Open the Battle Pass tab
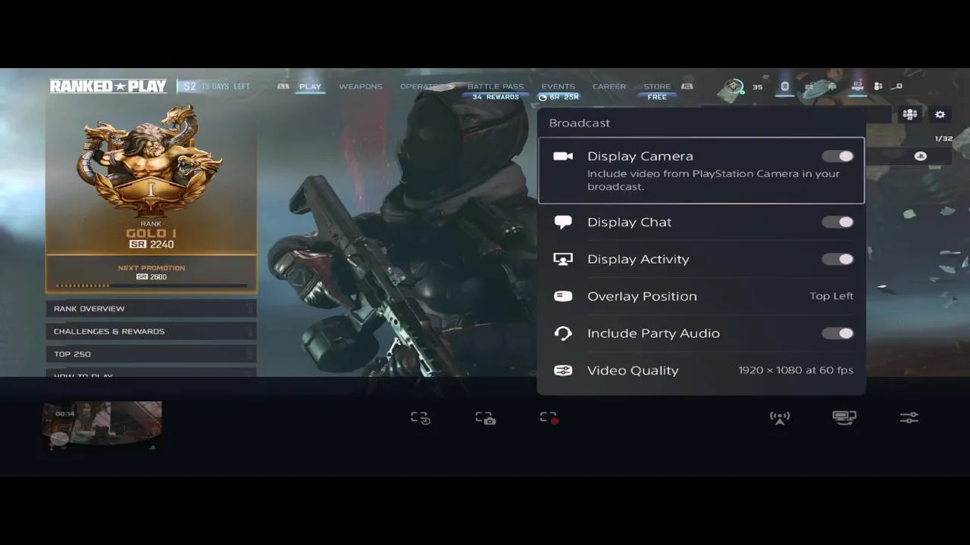This screenshot has width=970, height=545. [496, 86]
